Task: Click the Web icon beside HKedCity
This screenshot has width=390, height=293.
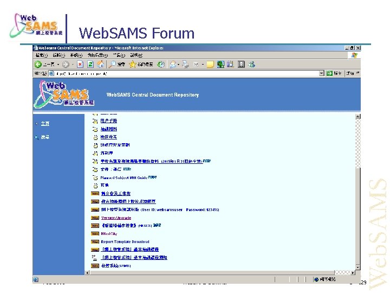Action: click(x=95, y=234)
